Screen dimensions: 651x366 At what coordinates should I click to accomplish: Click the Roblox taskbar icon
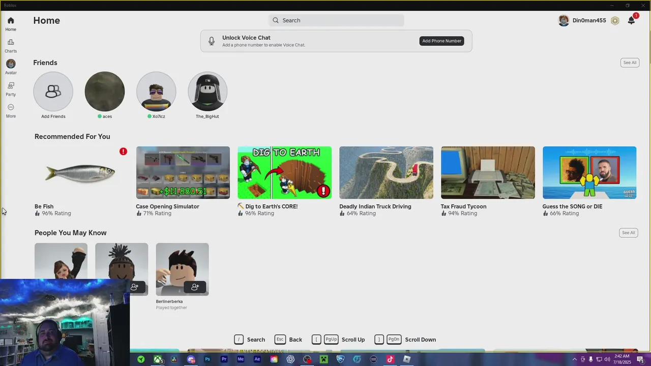tap(407, 359)
